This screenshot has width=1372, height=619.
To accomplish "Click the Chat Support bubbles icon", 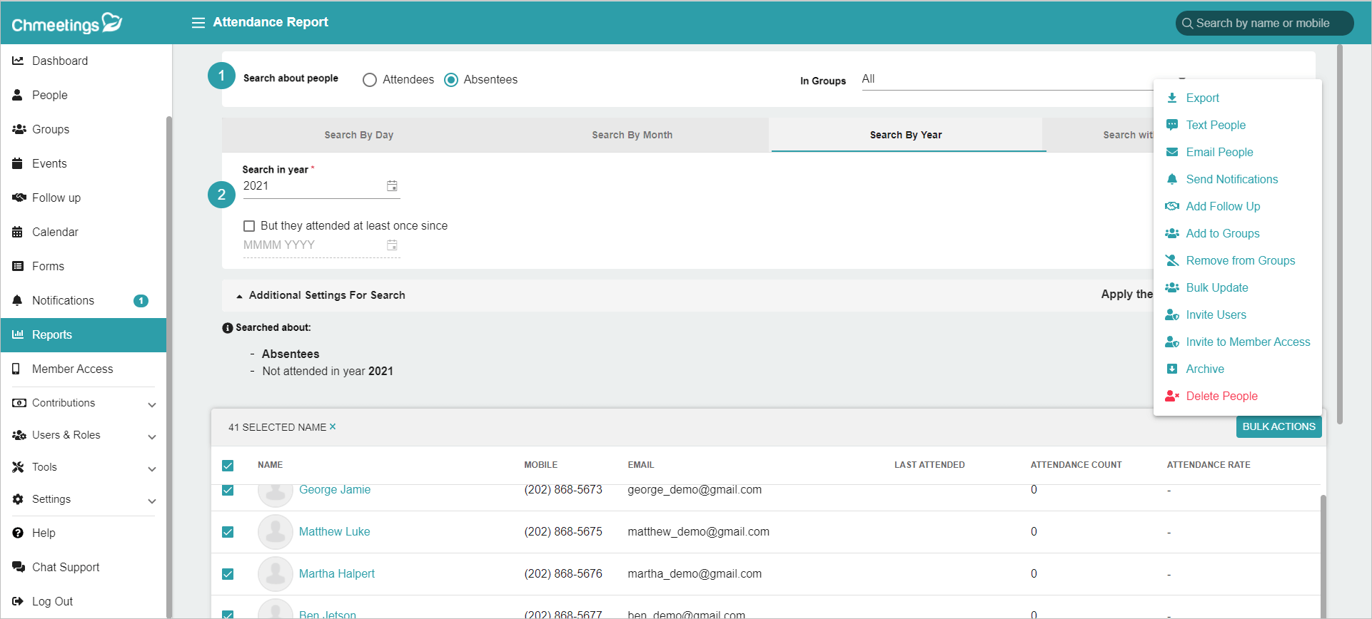I will (x=19, y=567).
